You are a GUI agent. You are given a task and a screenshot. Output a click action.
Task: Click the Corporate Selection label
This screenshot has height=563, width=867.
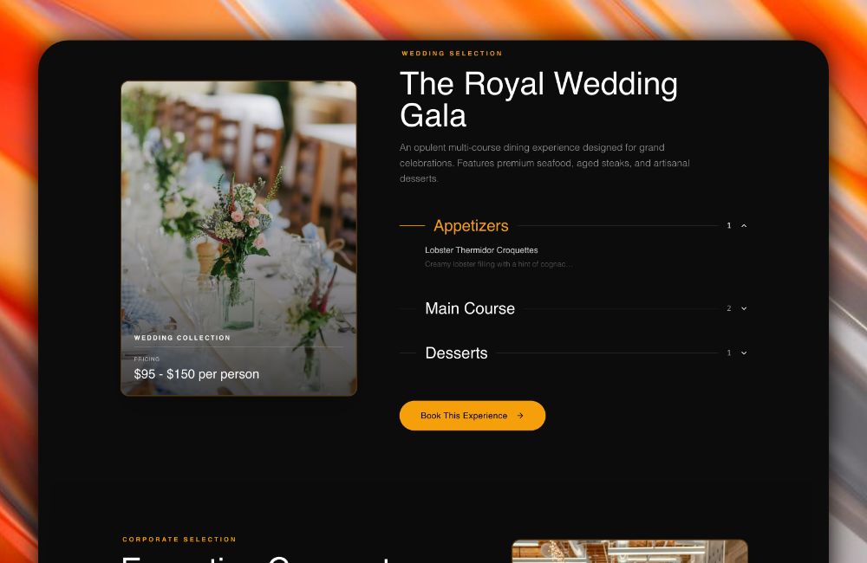[179, 540]
